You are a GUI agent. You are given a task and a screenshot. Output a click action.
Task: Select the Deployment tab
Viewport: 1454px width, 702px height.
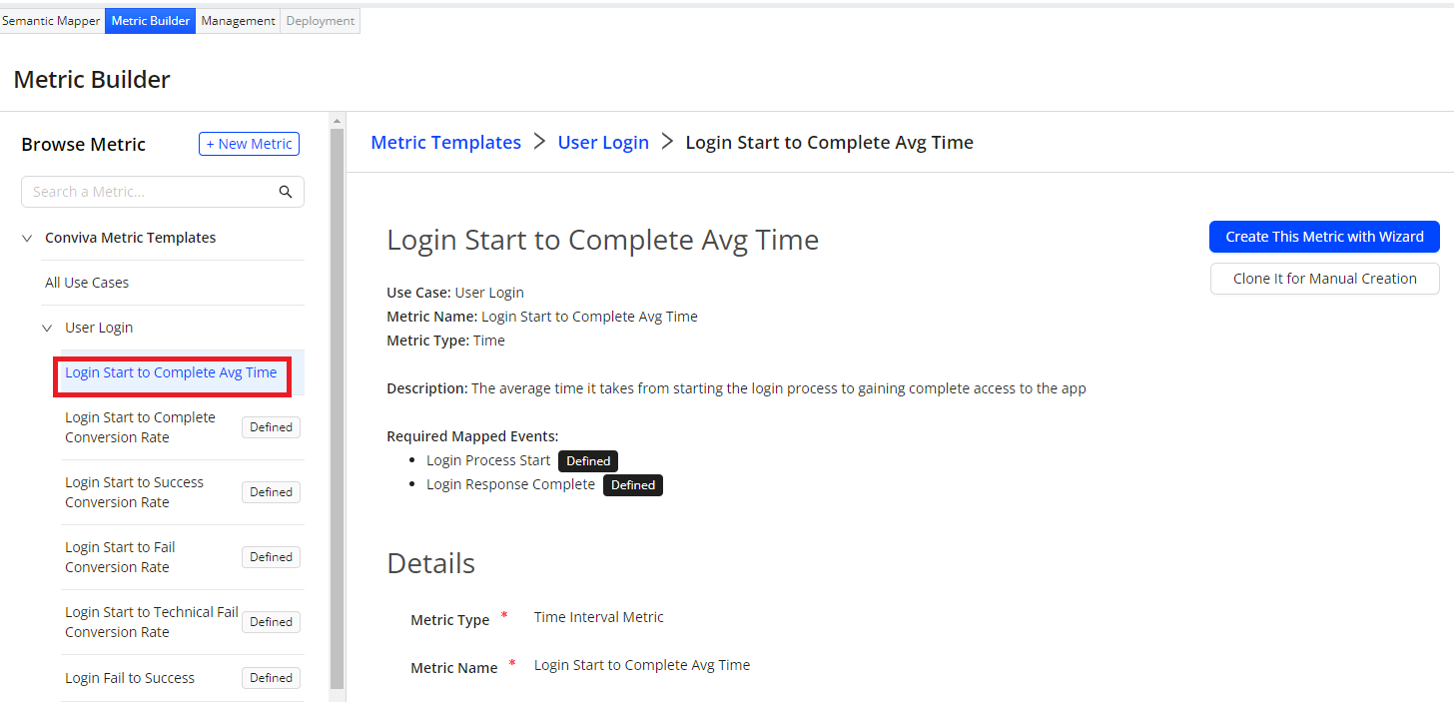pyautogui.click(x=320, y=21)
